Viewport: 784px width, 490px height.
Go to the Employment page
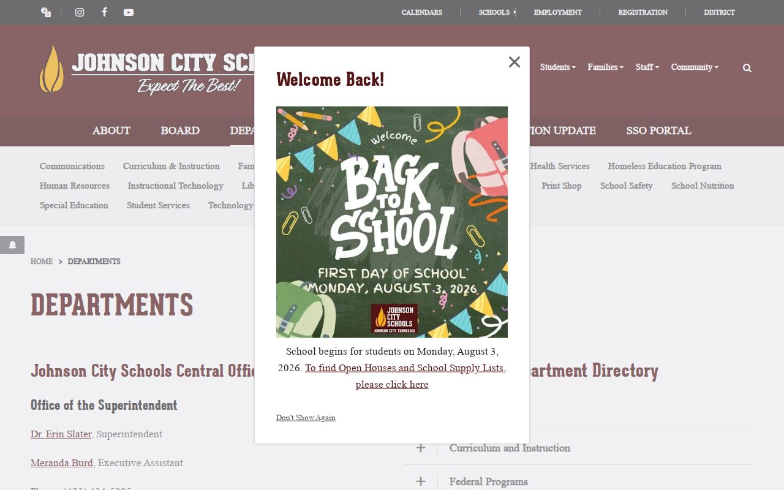(557, 12)
